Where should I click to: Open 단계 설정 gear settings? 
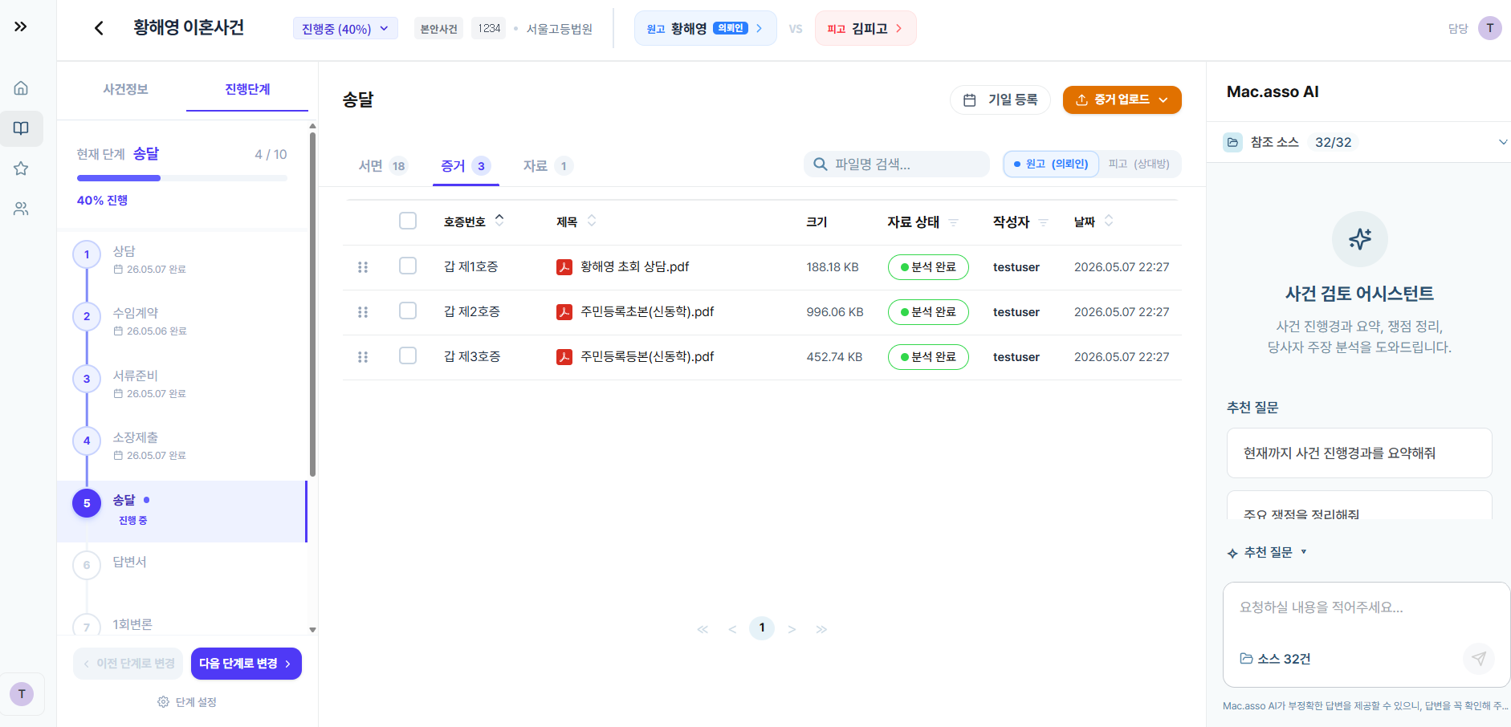(187, 702)
